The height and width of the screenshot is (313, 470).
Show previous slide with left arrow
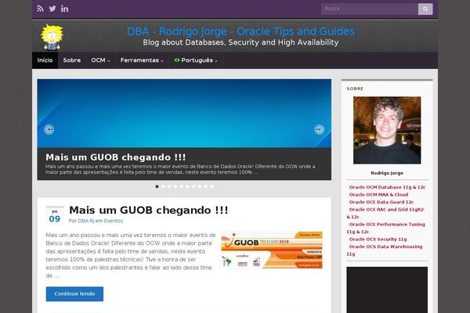49,129
